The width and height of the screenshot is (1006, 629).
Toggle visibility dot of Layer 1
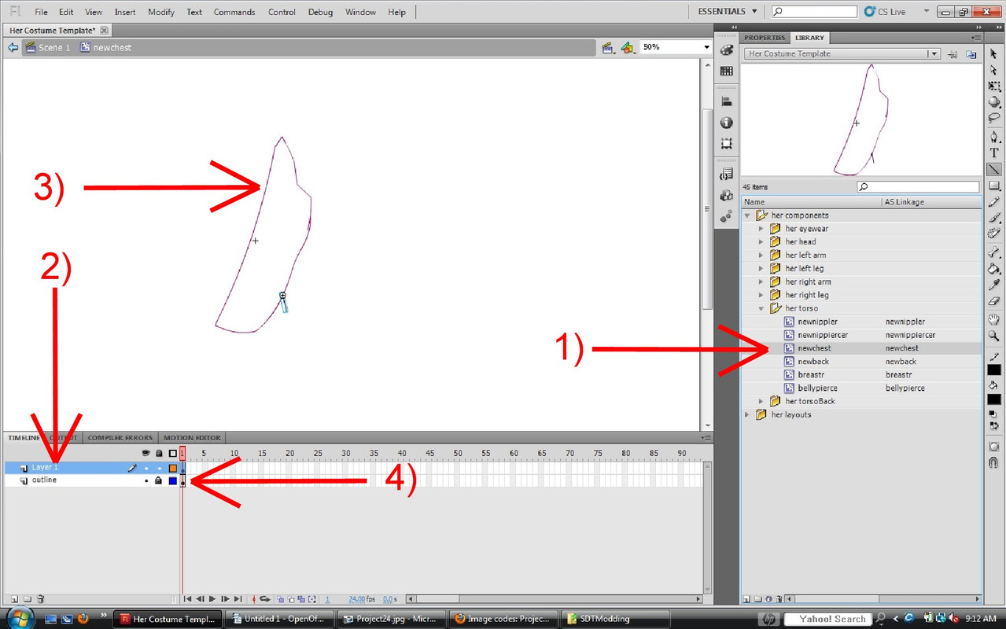coord(146,468)
